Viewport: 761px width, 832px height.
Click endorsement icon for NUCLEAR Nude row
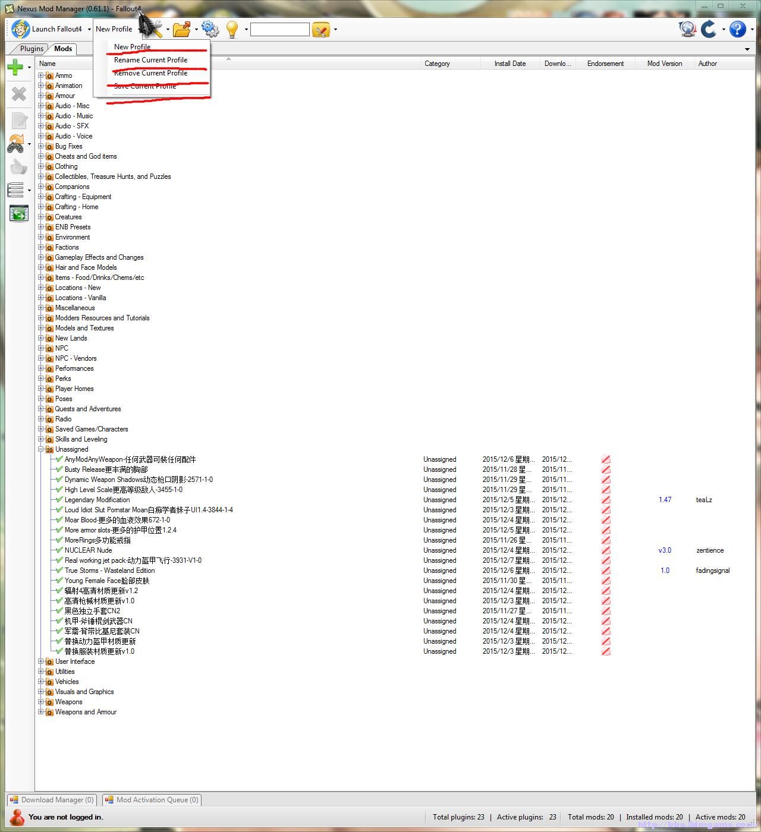tap(606, 550)
